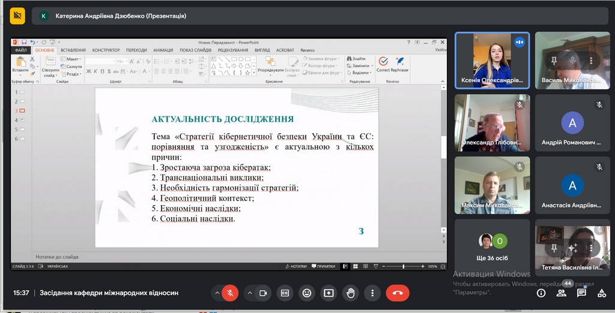Turn on closed captions (CC)
Image resolution: width=615 pixels, height=313 pixels.
click(x=285, y=293)
